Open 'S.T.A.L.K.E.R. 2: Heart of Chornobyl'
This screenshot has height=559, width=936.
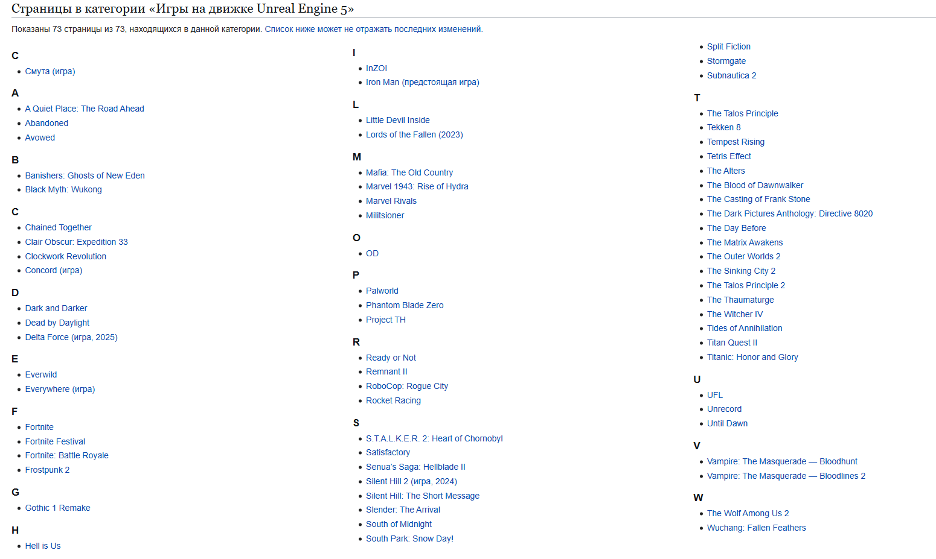(x=434, y=438)
